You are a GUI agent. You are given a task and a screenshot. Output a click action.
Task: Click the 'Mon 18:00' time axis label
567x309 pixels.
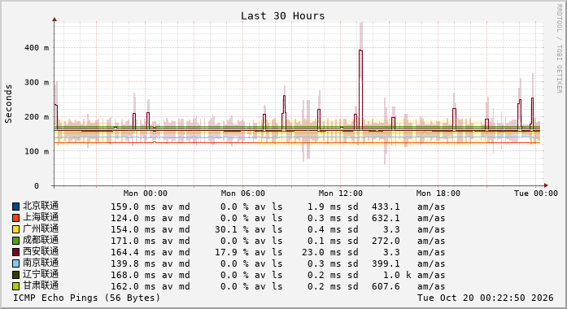coord(438,194)
